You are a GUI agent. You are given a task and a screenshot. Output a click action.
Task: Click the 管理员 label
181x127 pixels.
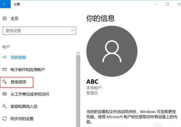pyautogui.click(x=92, y=93)
